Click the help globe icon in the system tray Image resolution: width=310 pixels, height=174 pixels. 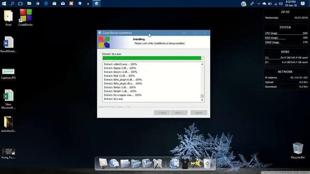[x=244, y=3]
